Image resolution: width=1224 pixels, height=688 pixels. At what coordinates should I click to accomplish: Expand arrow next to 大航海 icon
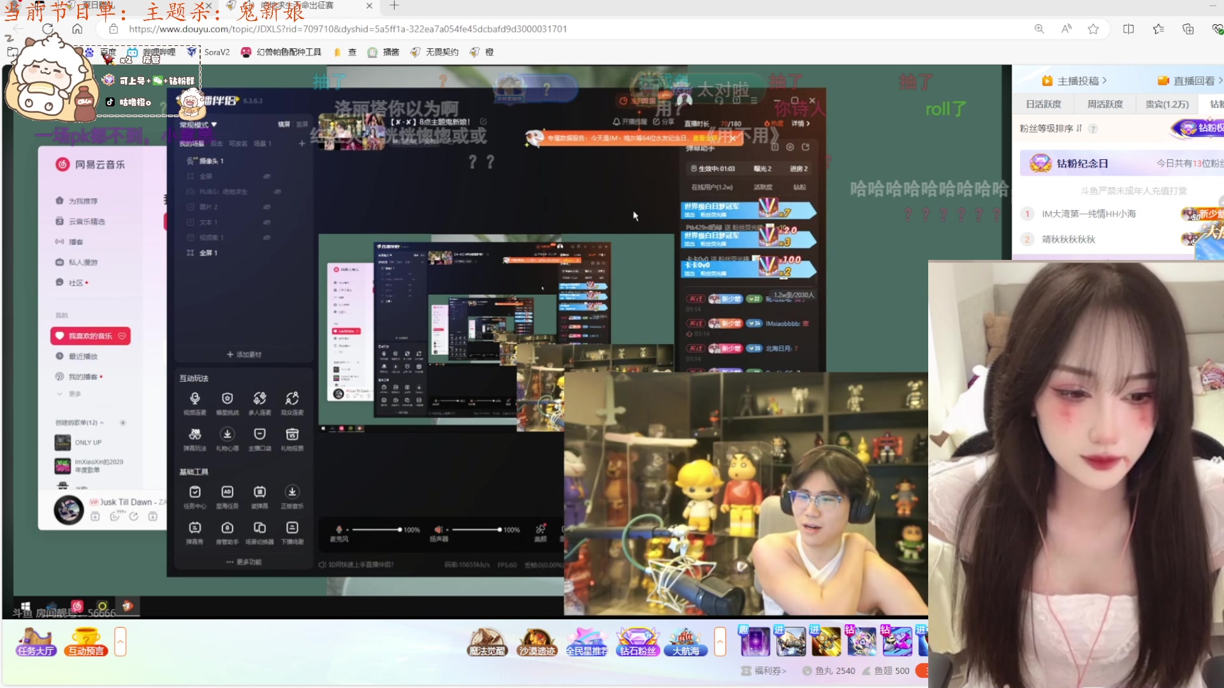coord(720,641)
